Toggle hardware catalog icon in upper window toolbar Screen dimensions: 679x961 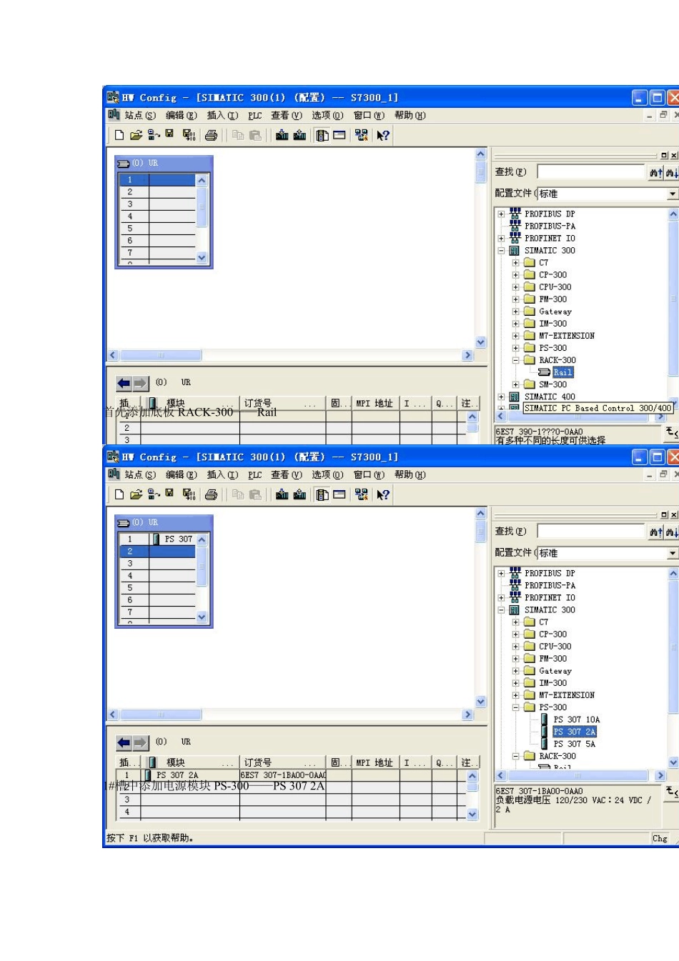pyautogui.click(x=322, y=135)
